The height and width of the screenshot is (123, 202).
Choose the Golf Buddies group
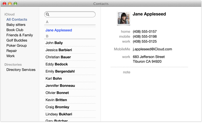17,40
